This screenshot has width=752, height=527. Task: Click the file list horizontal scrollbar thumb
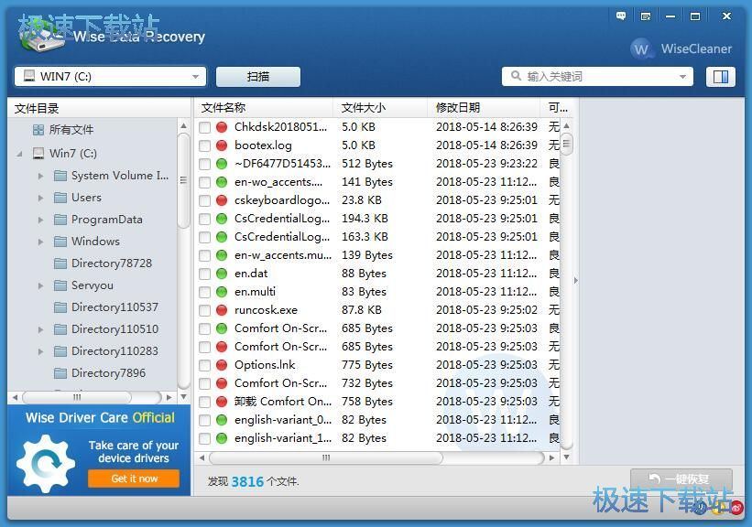tap(326, 458)
